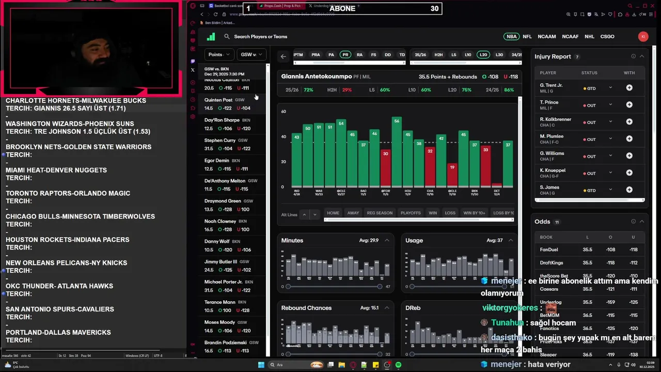Screen dimensions: 661x372
Task: Select the RA stat pill
Action: coord(359,55)
